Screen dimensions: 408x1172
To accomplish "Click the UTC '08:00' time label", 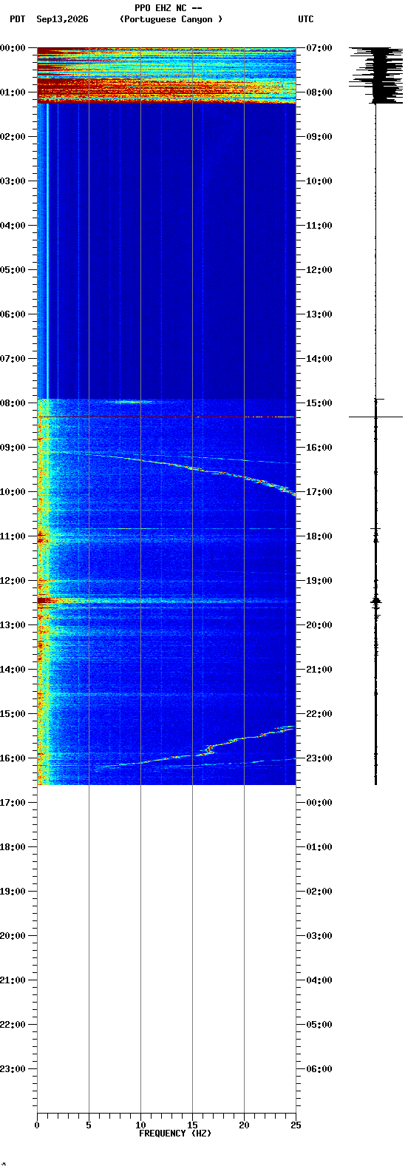I will (319, 92).
